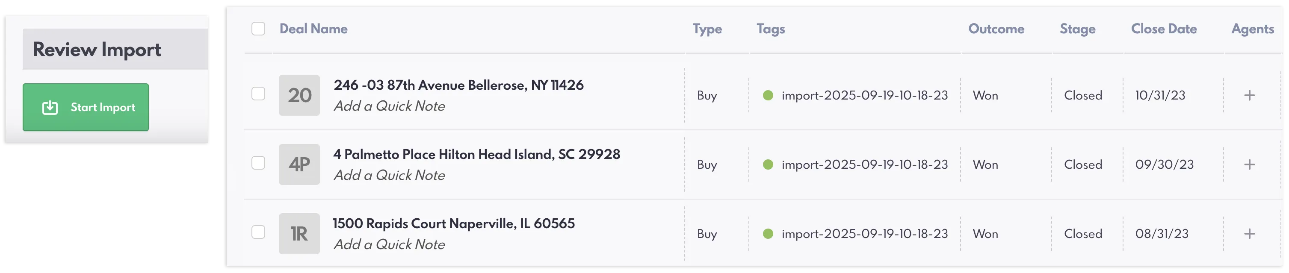Open the 4 Palmetto Place Hilton Head deal

click(x=476, y=155)
